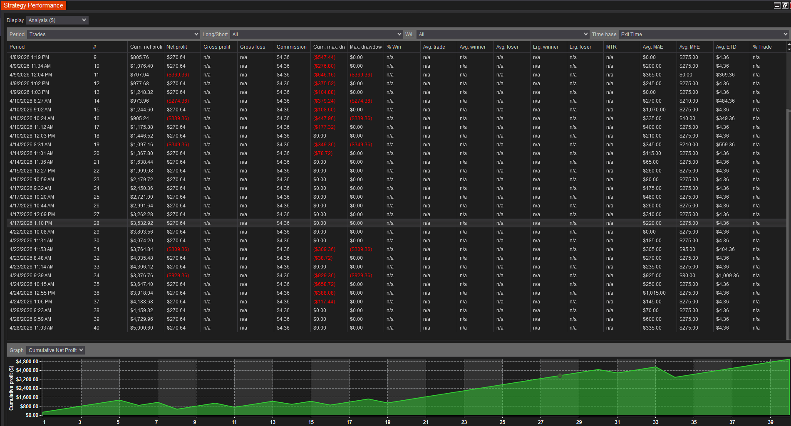Sort by the Period column header
Image resolution: width=791 pixels, height=426 pixels.
click(49, 47)
